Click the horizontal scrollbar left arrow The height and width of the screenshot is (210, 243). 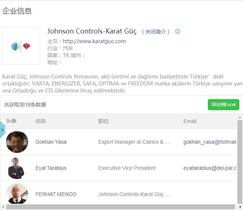[3, 207]
